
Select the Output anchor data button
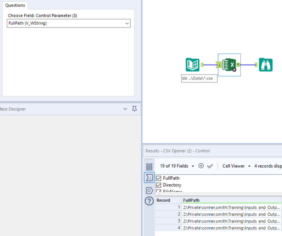149,190
